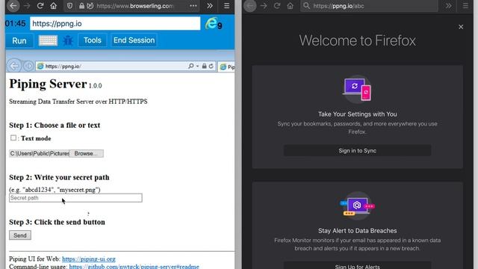478x269 pixels.
Task: Click the lock icon beside browserling URL
Action: click(x=81, y=6)
